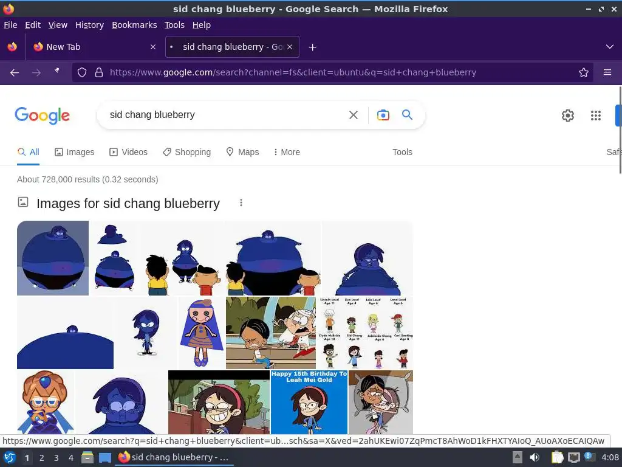Open first round blueberry image thumbnail
Viewport: 622px width, 467px height.
coord(53,258)
